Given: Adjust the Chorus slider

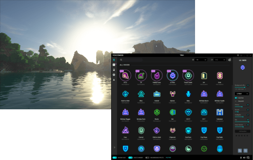Looking at the screenshot, I should pos(242,107).
